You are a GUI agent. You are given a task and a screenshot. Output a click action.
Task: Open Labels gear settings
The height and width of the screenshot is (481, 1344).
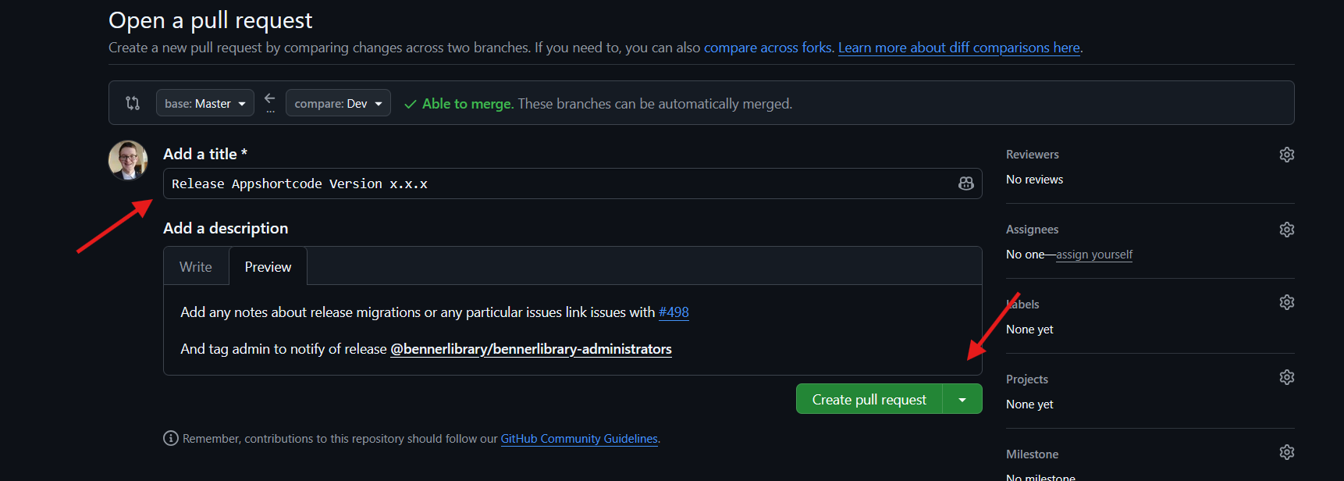[1286, 302]
